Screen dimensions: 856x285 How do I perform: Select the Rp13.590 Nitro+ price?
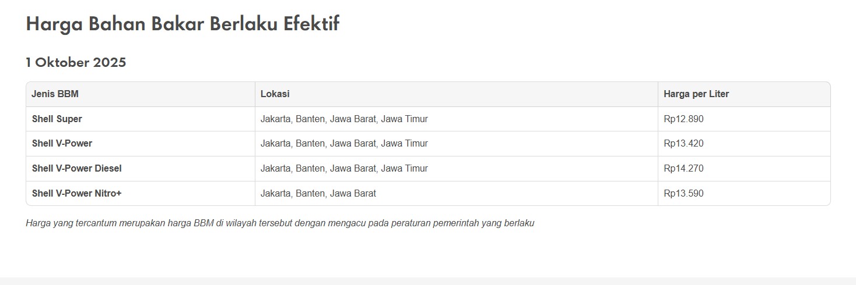(x=683, y=194)
